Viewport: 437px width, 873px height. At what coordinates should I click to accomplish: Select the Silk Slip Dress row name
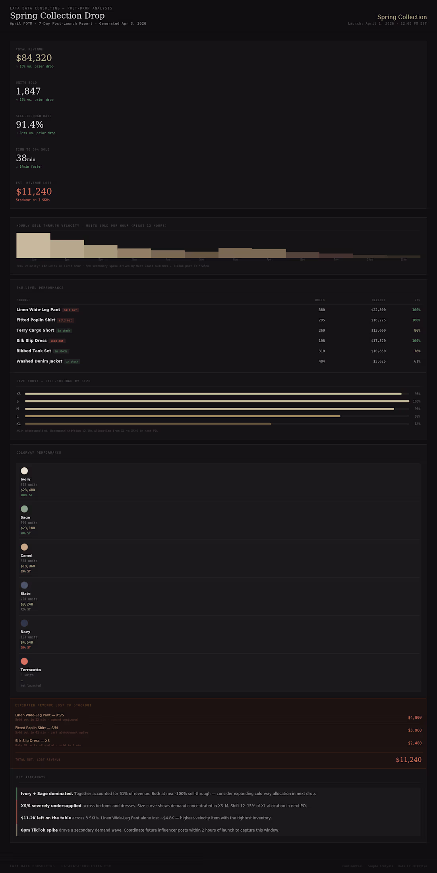click(x=31, y=341)
